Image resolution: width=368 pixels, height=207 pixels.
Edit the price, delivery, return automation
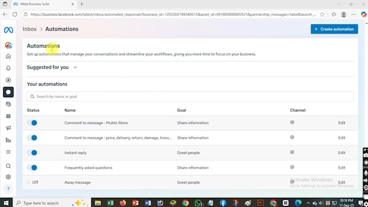coord(341,138)
